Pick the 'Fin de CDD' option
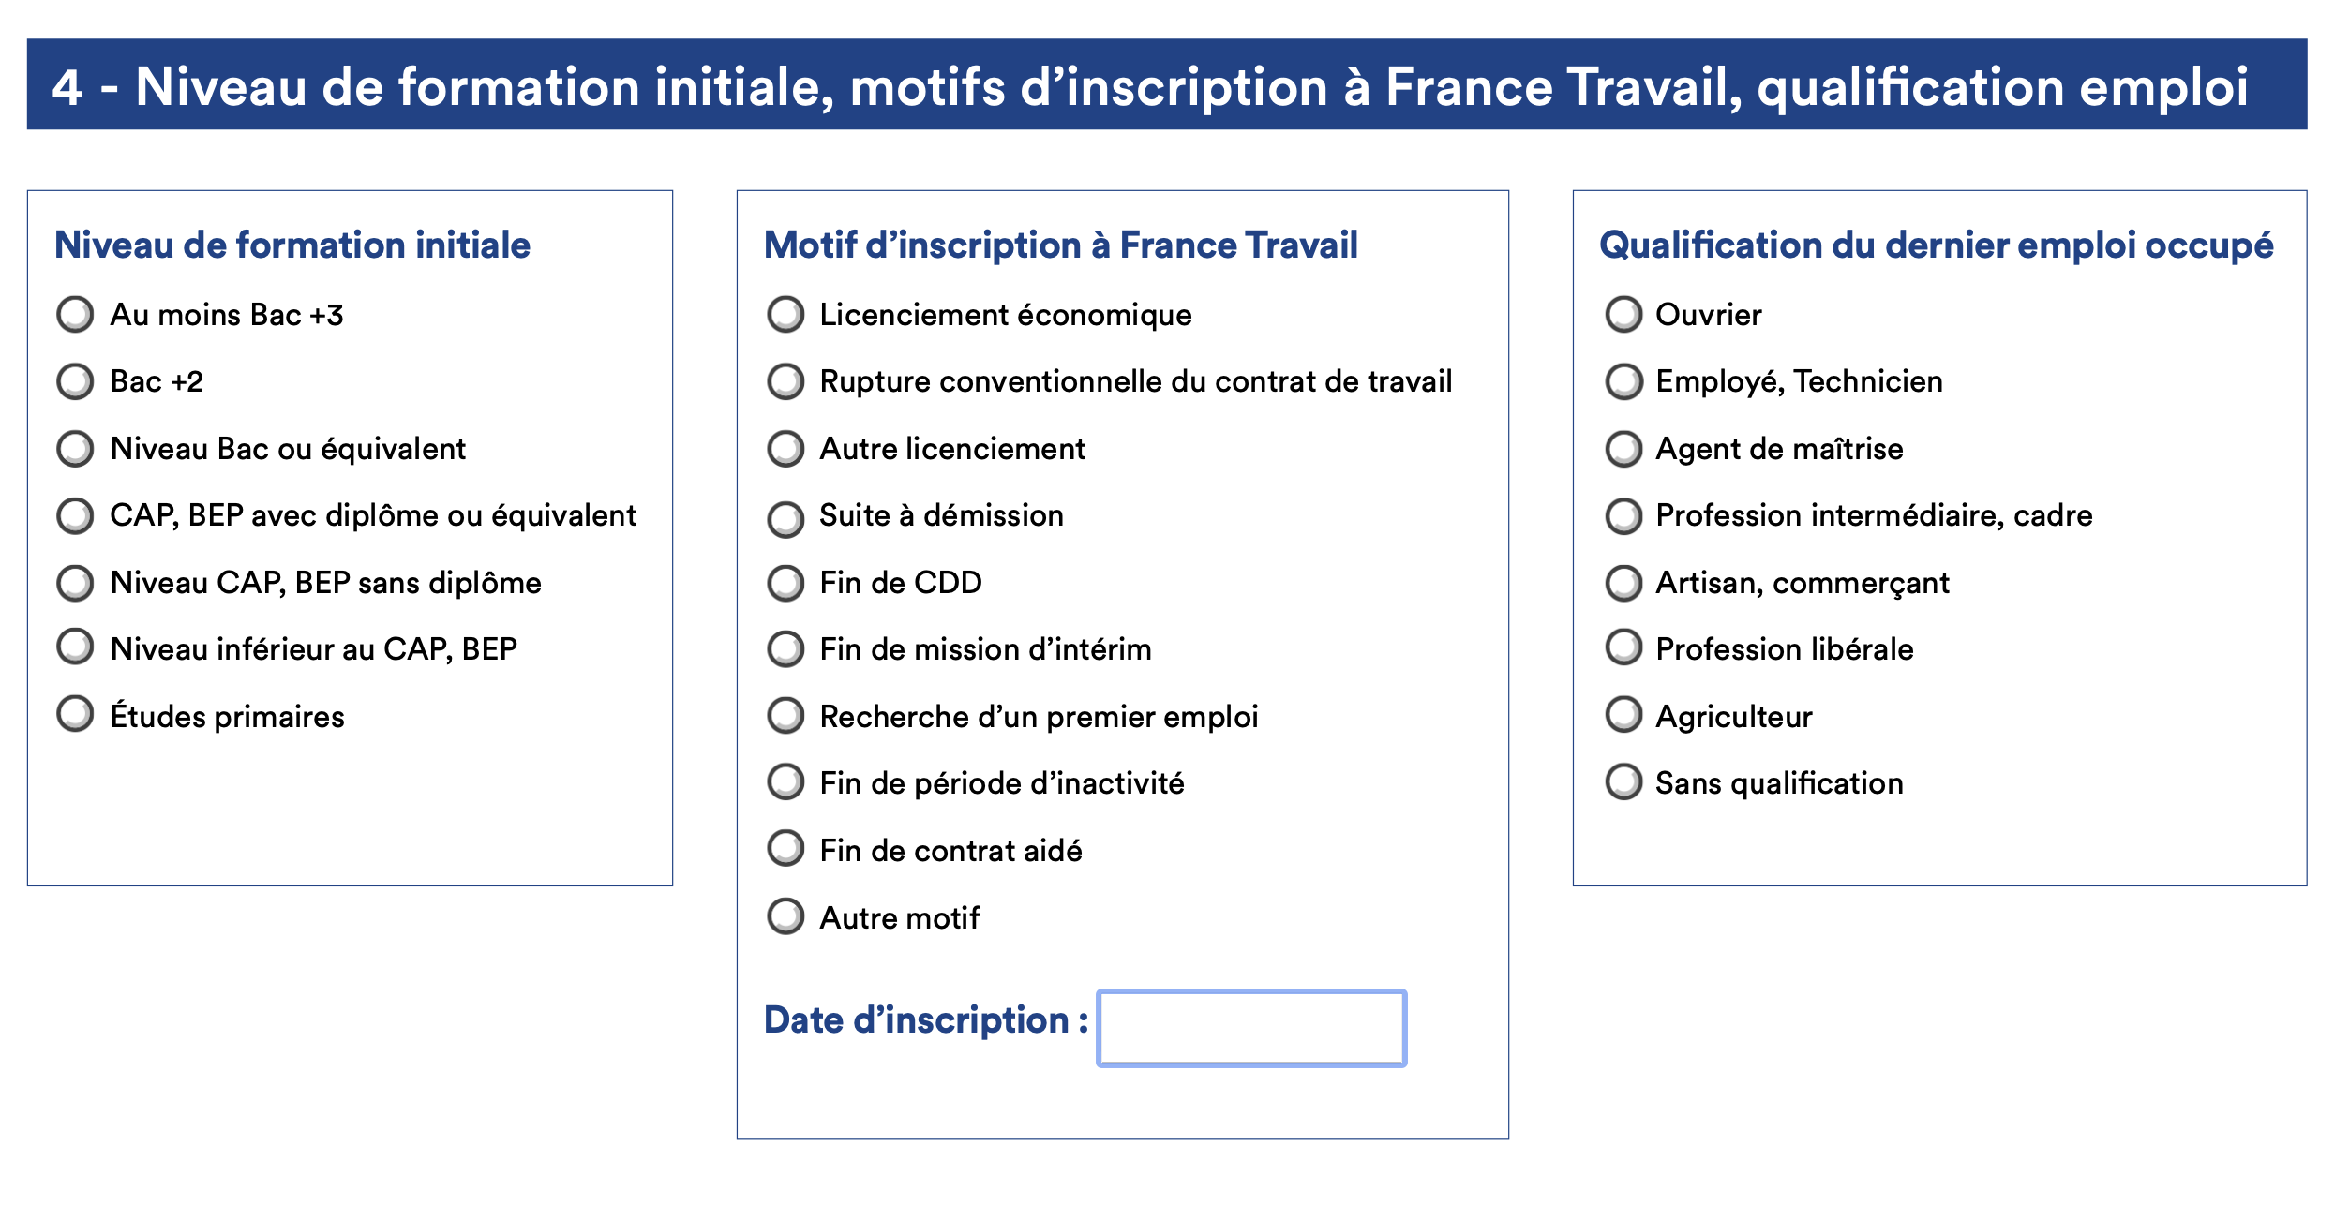This screenshot has height=1220, width=2334. point(785,583)
